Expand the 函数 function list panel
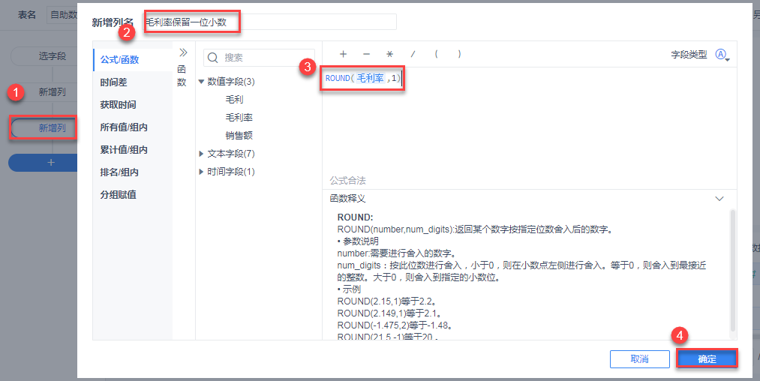 click(183, 52)
